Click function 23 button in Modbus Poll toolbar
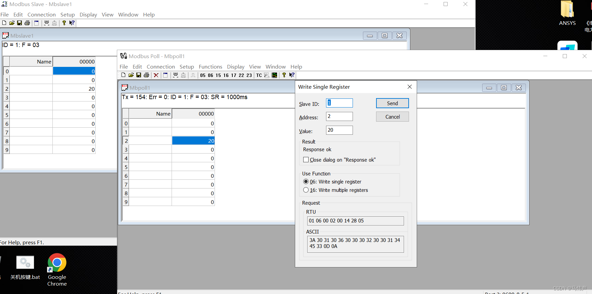Image resolution: width=592 pixels, height=294 pixels. pos(249,75)
